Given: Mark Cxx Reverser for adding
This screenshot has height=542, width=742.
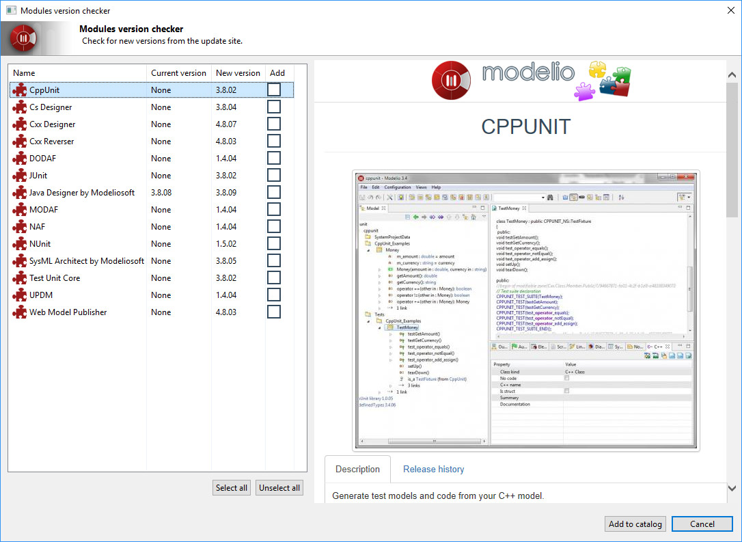Looking at the screenshot, I should 274,141.
